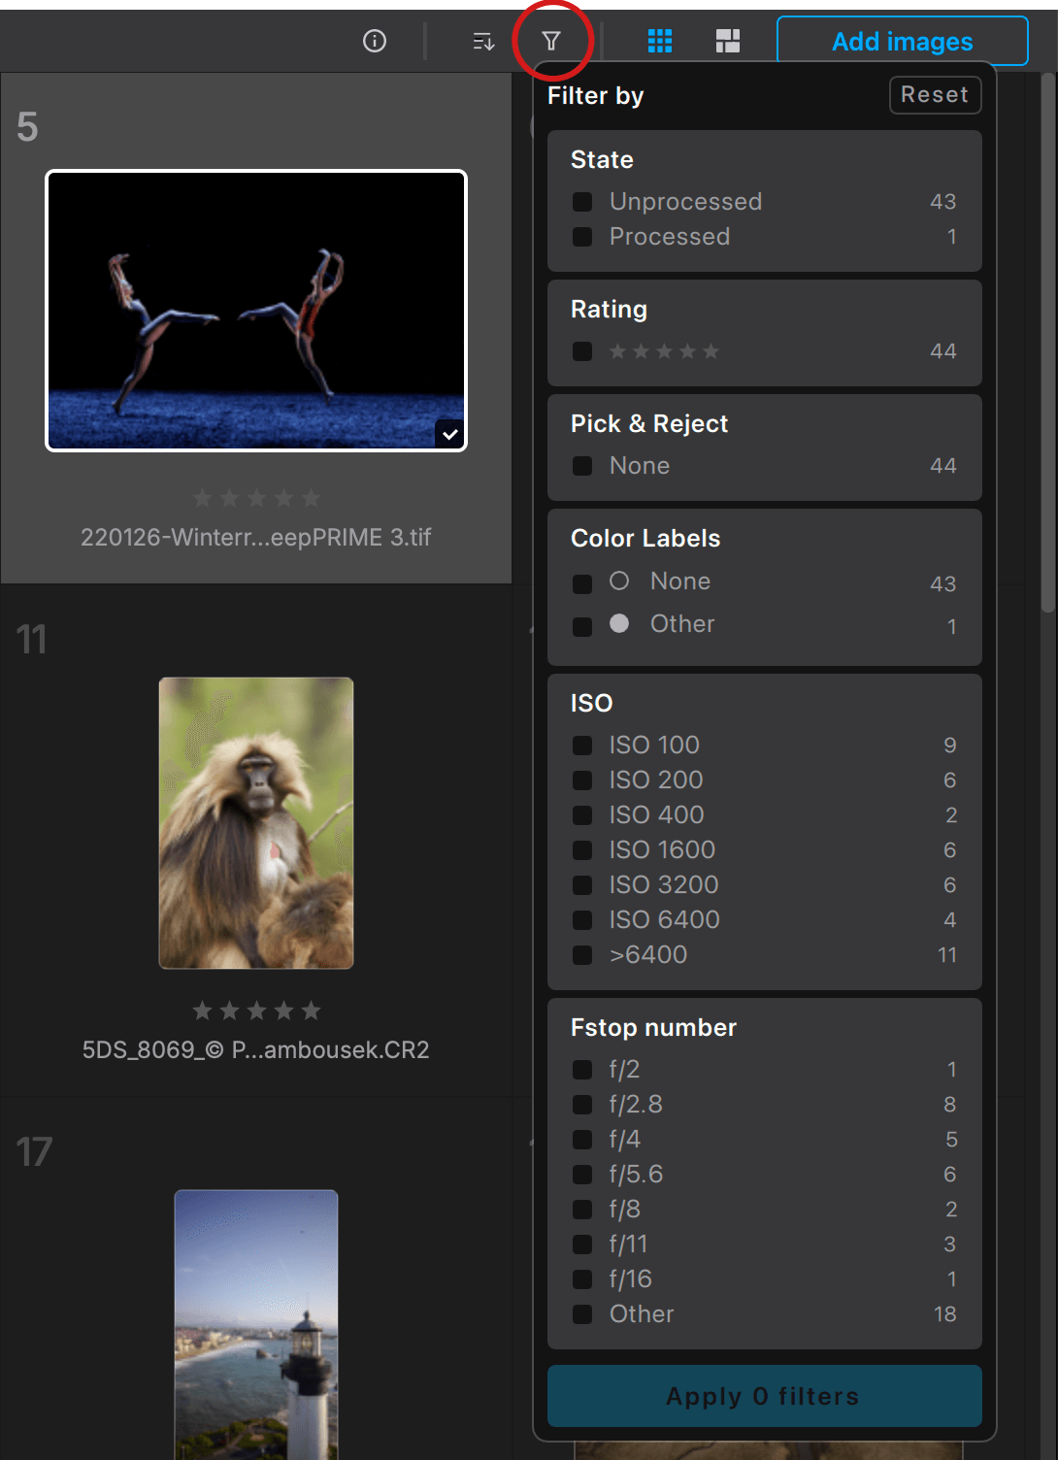The height and width of the screenshot is (1460, 1058).
Task: Toggle selection checkmark on dancers thumbnail
Action: [449, 434]
